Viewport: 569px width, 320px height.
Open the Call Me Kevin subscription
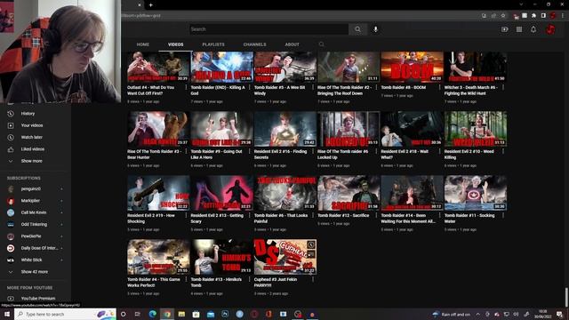click(35, 212)
